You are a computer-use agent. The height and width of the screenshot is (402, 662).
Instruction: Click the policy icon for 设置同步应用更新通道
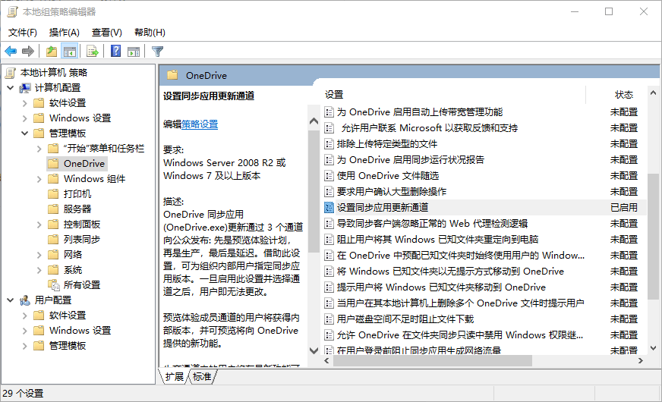329,208
